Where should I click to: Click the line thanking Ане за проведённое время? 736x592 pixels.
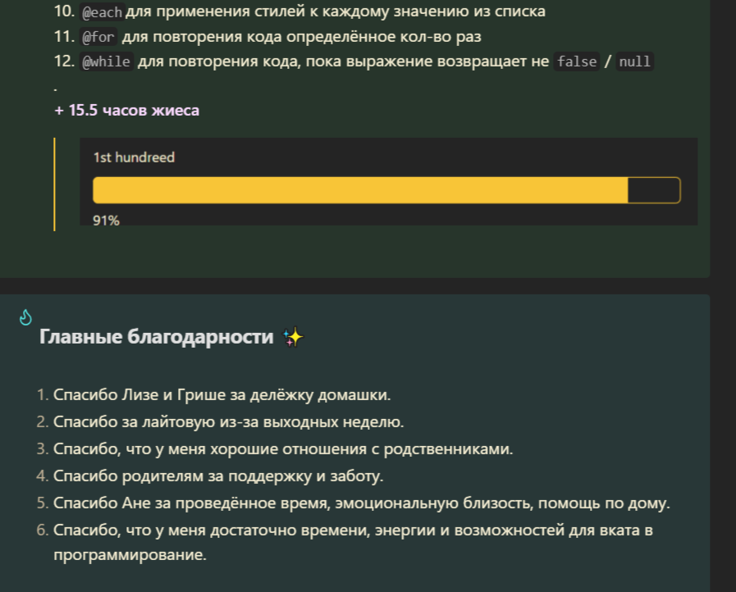pyautogui.click(x=361, y=503)
